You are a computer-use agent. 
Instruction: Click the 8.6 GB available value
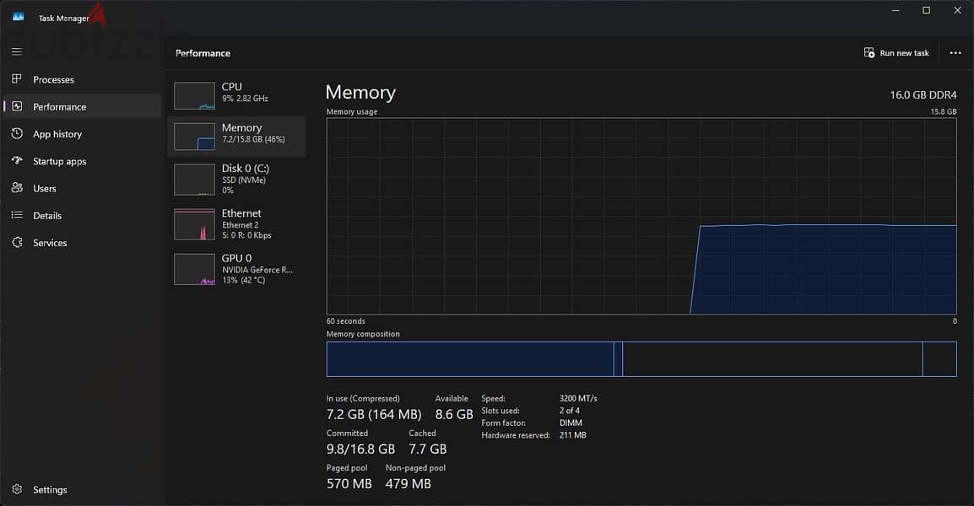[454, 414]
